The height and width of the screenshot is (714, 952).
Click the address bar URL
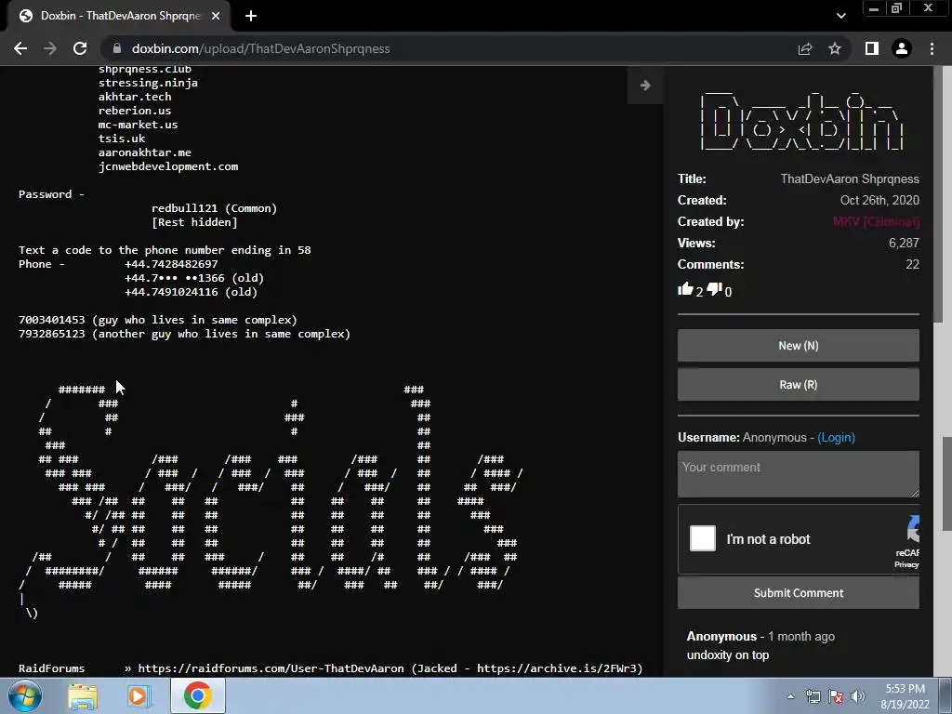point(260,48)
